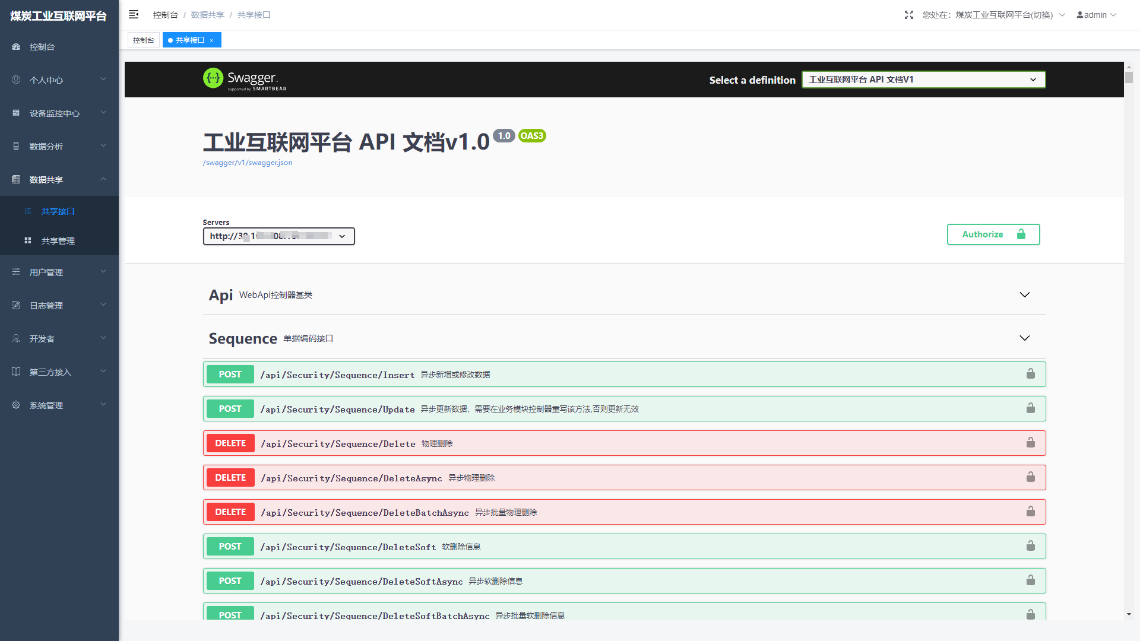1140x641 pixels.
Task: Open the Select a definition dropdown
Action: (x=923, y=80)
